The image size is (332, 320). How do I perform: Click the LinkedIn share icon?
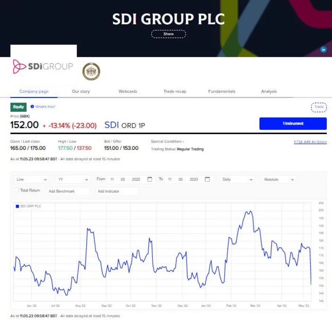pyautogui.click(x=323, y=50)
